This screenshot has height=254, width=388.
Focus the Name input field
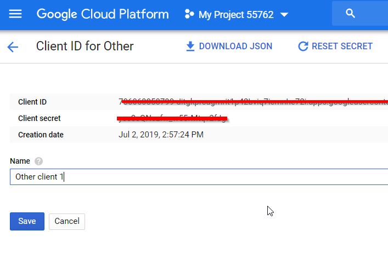tap(199, 177)
